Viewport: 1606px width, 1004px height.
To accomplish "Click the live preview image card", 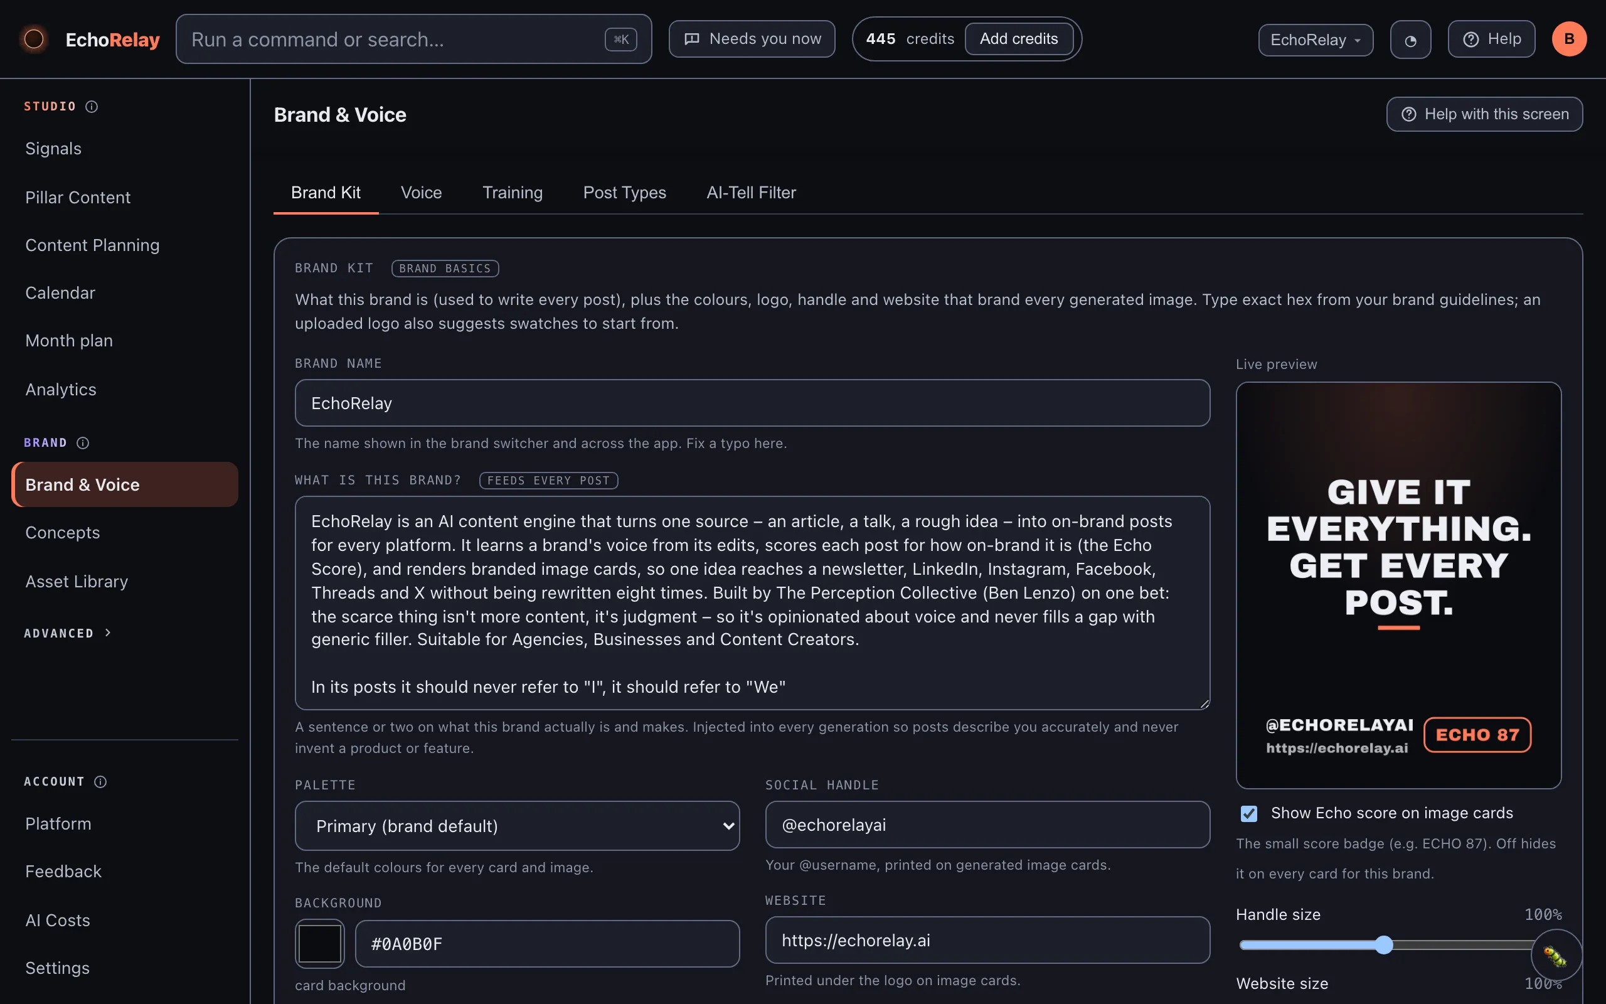I will [1398, 585].
